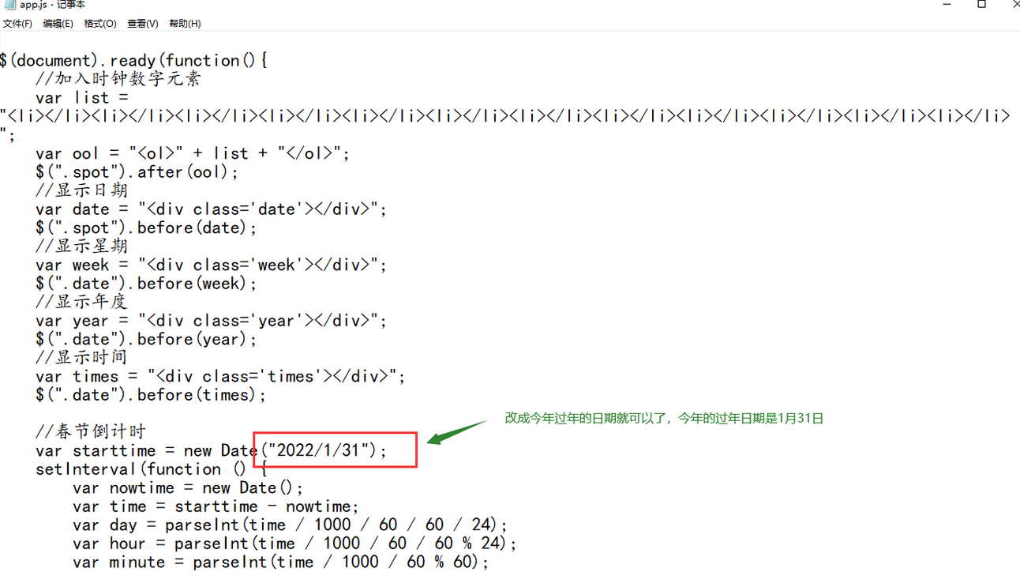Click the line "$(".date").before(times);"
Screen dimensions: 1020x572
[152, 395]
